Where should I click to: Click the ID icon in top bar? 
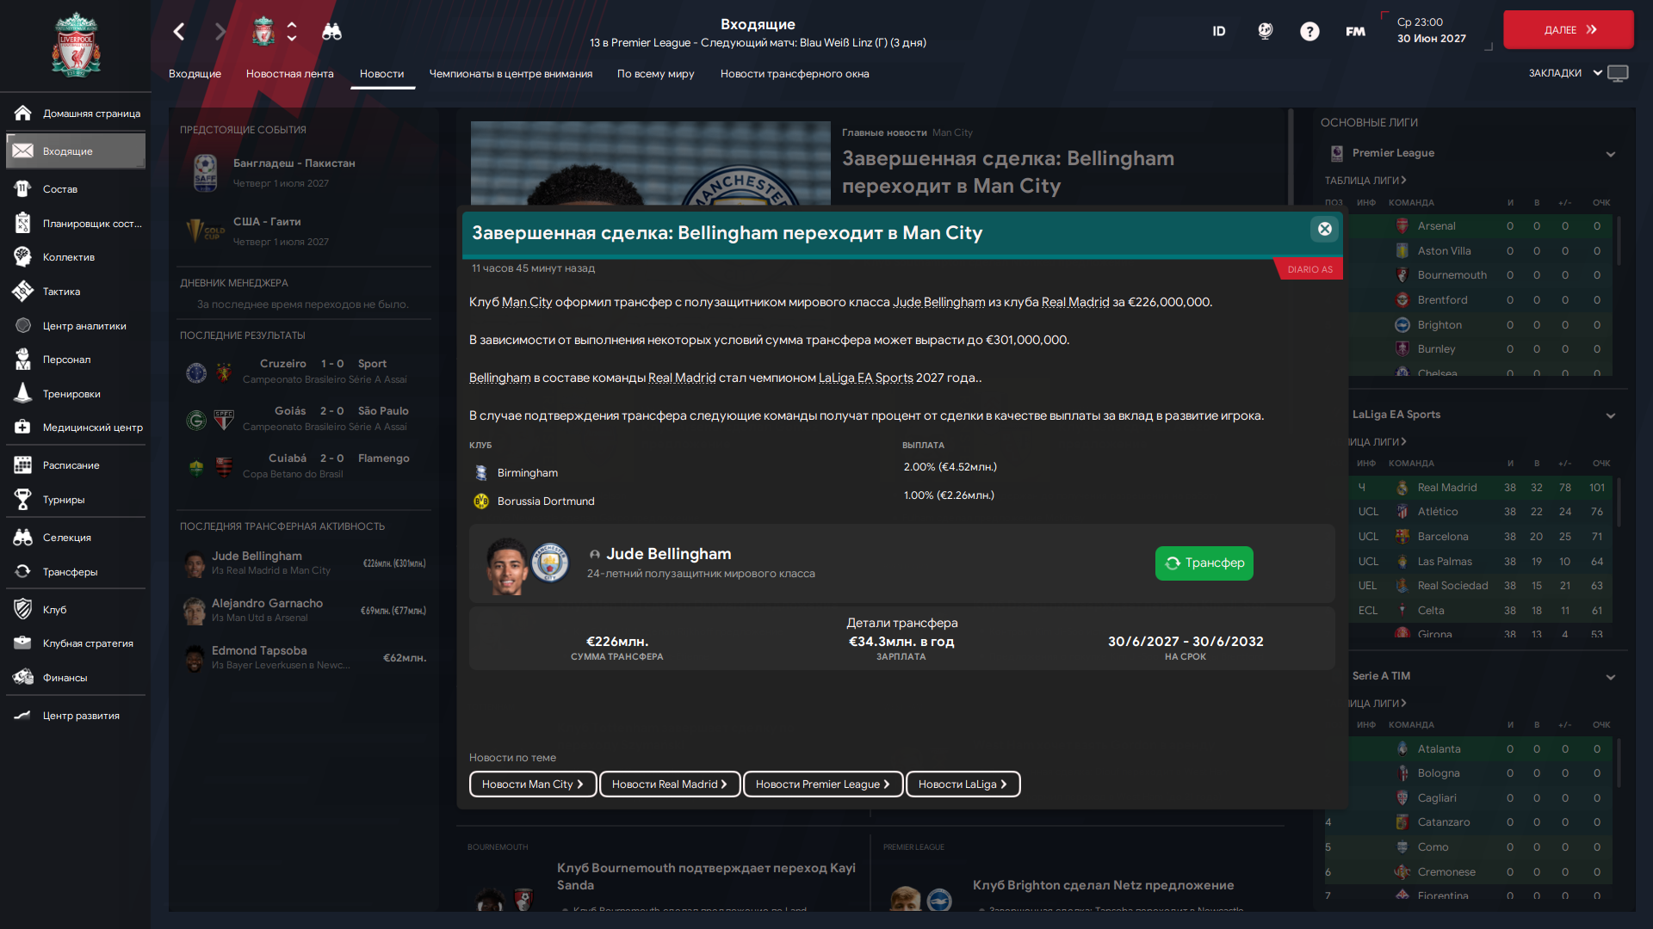(1219, 32)
